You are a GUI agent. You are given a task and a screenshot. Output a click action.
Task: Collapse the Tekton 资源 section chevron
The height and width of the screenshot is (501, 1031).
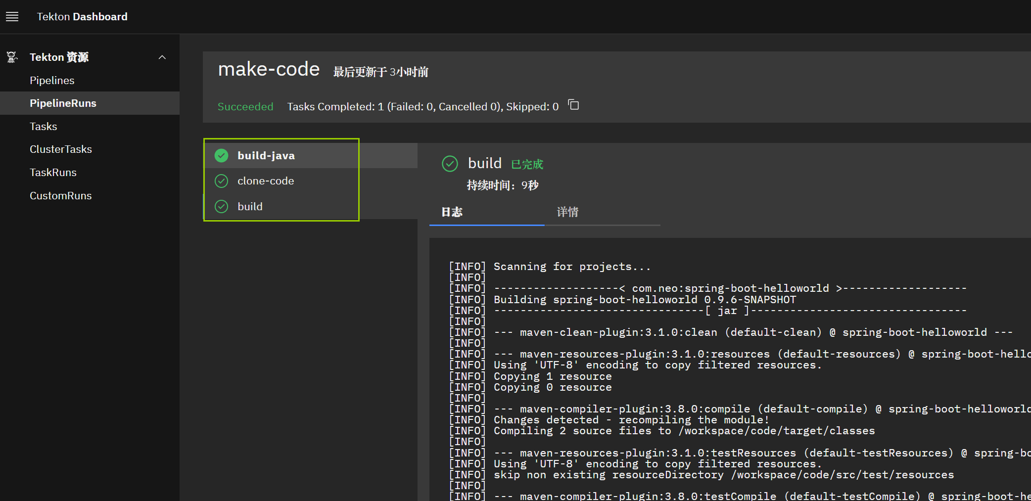click(162, 57)
